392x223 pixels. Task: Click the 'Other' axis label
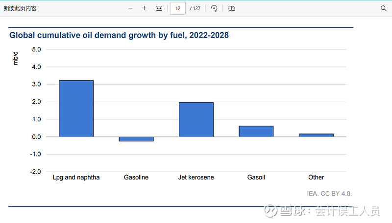click(x=316, y=178)
